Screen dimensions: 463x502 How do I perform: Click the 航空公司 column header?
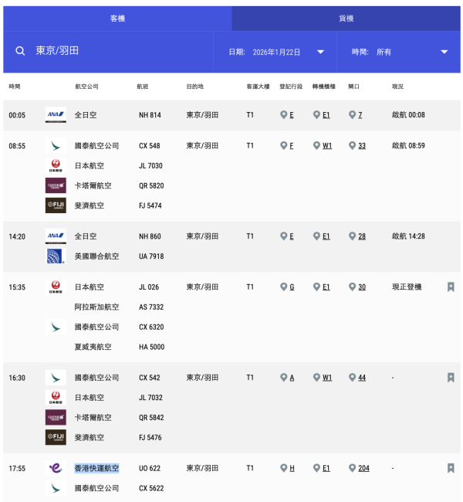[x=86, y=86]
